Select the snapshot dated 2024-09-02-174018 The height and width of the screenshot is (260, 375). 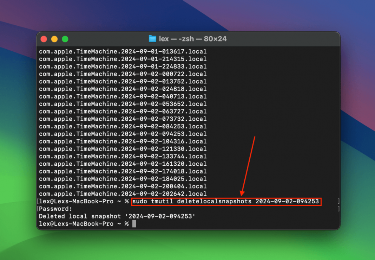coord(122,171)
